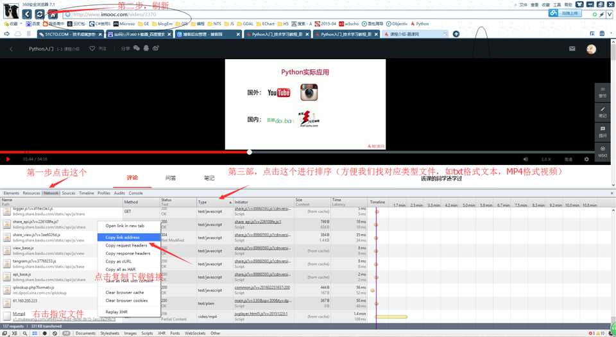Choose Copy link address menu item

point(128,238)
